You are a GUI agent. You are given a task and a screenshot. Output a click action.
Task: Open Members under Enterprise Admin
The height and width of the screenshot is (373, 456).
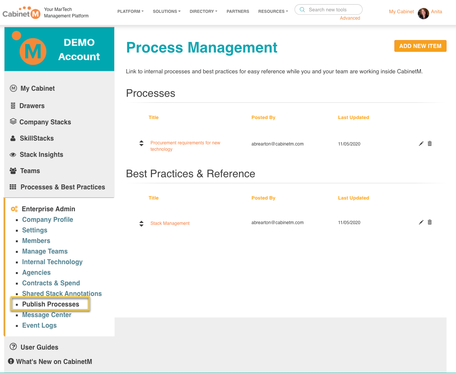tap(36, 241)
